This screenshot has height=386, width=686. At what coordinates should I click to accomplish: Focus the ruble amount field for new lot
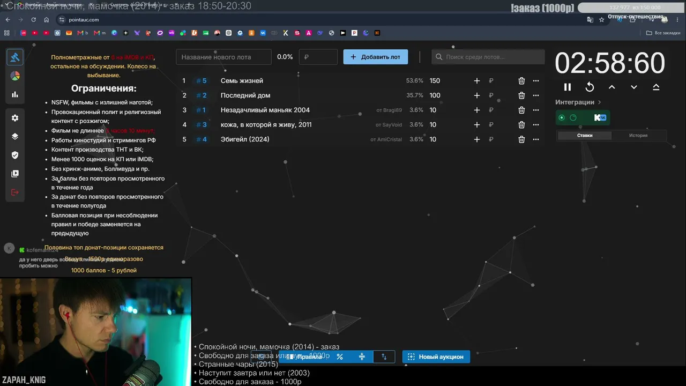click(318, 57)
